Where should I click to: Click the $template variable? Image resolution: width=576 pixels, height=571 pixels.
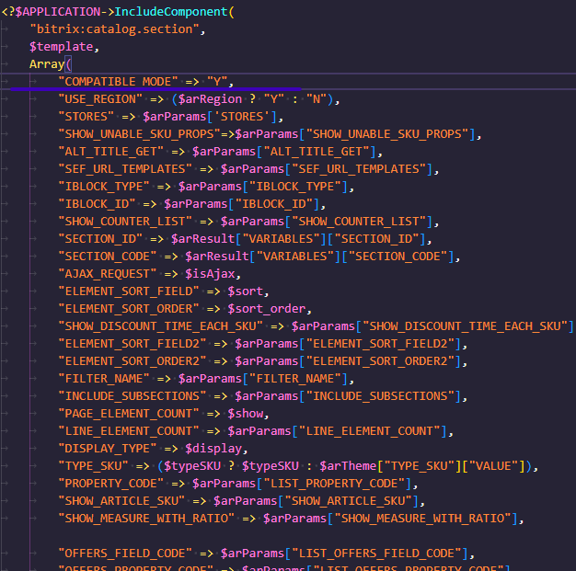(62, 47)
